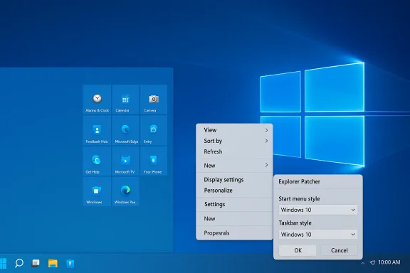This screenshot has width=410, height=273.
Task: Open Search from the taskbar magnifier
Action: [x=19, y=263]
